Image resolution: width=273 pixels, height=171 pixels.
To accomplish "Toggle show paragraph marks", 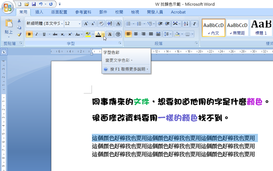I will (x=195, y=24).
